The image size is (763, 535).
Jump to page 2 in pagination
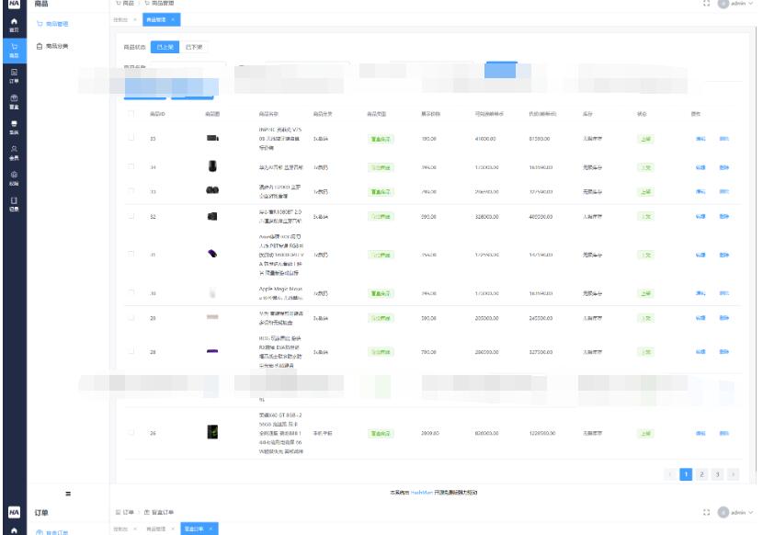[701, 473]
